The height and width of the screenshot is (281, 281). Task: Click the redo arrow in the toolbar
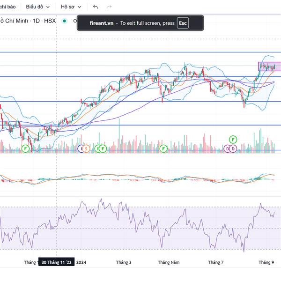pyautogui.click(x=109, y=7)
